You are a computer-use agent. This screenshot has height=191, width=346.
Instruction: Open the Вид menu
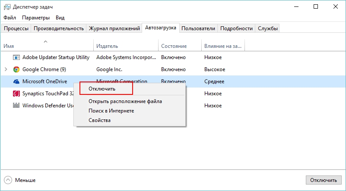(x=60, y=18)
